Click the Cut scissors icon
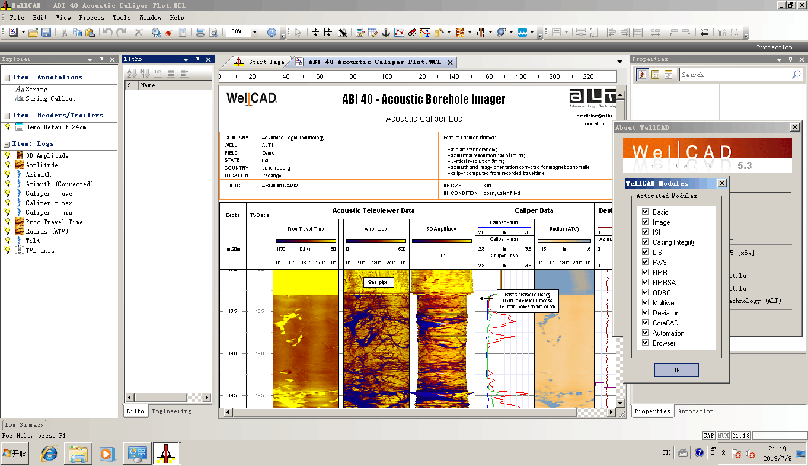Image resolution: width=808 pixels, height=466 pixels. [x=64, y=32]
